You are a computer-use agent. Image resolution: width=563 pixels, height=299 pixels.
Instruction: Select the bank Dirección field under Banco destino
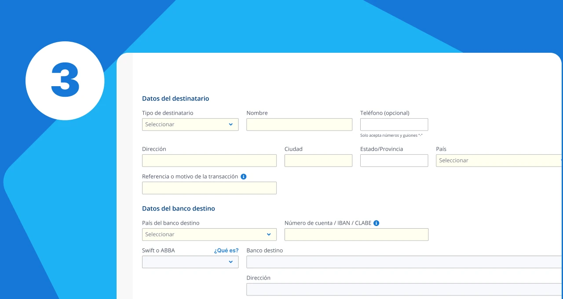coord(404,289)
